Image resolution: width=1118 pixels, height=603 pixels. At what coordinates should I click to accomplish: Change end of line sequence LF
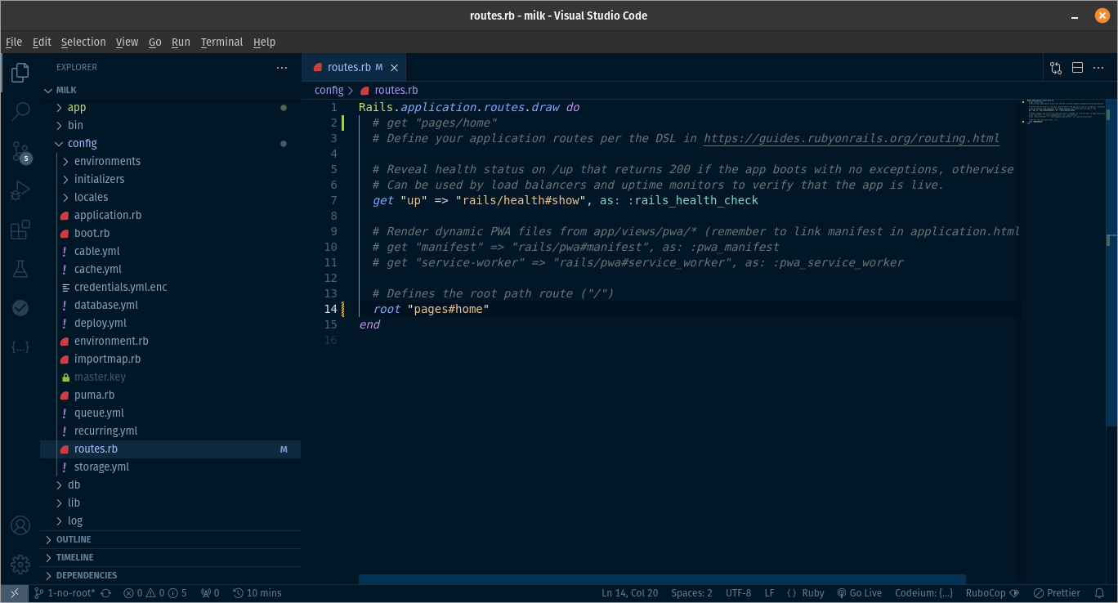(x=769, y=593)
